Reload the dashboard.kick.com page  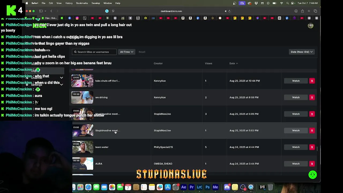pos(229,11)
